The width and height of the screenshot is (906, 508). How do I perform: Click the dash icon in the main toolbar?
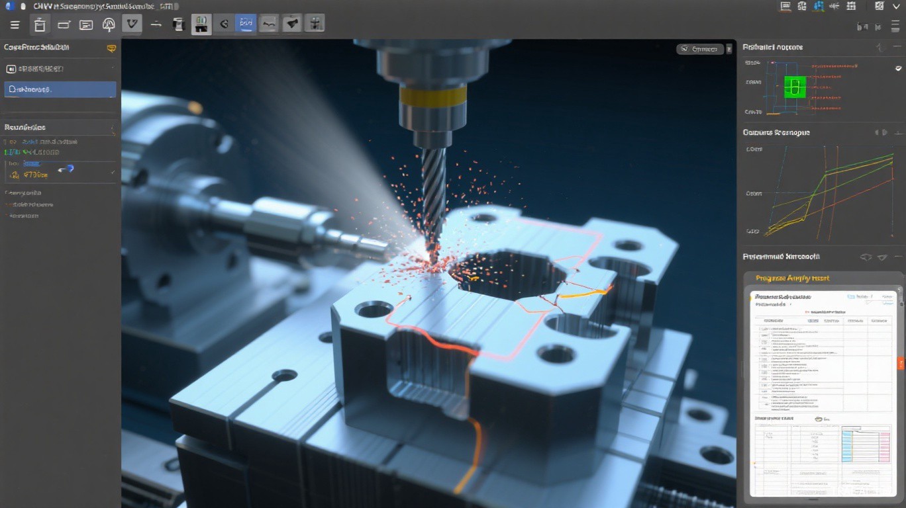click(156, 24)
